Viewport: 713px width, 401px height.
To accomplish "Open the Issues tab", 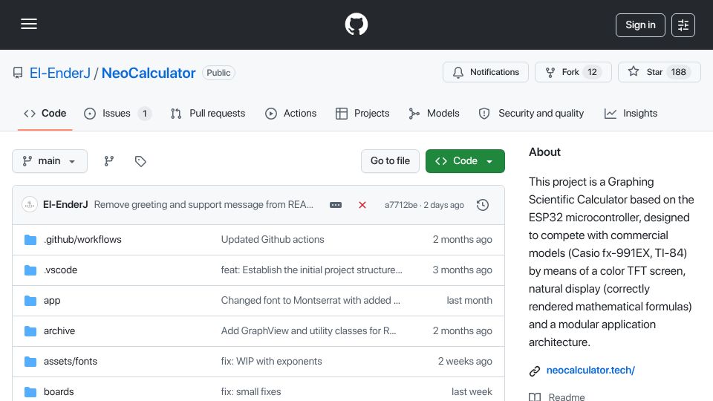I will point(117,113).
